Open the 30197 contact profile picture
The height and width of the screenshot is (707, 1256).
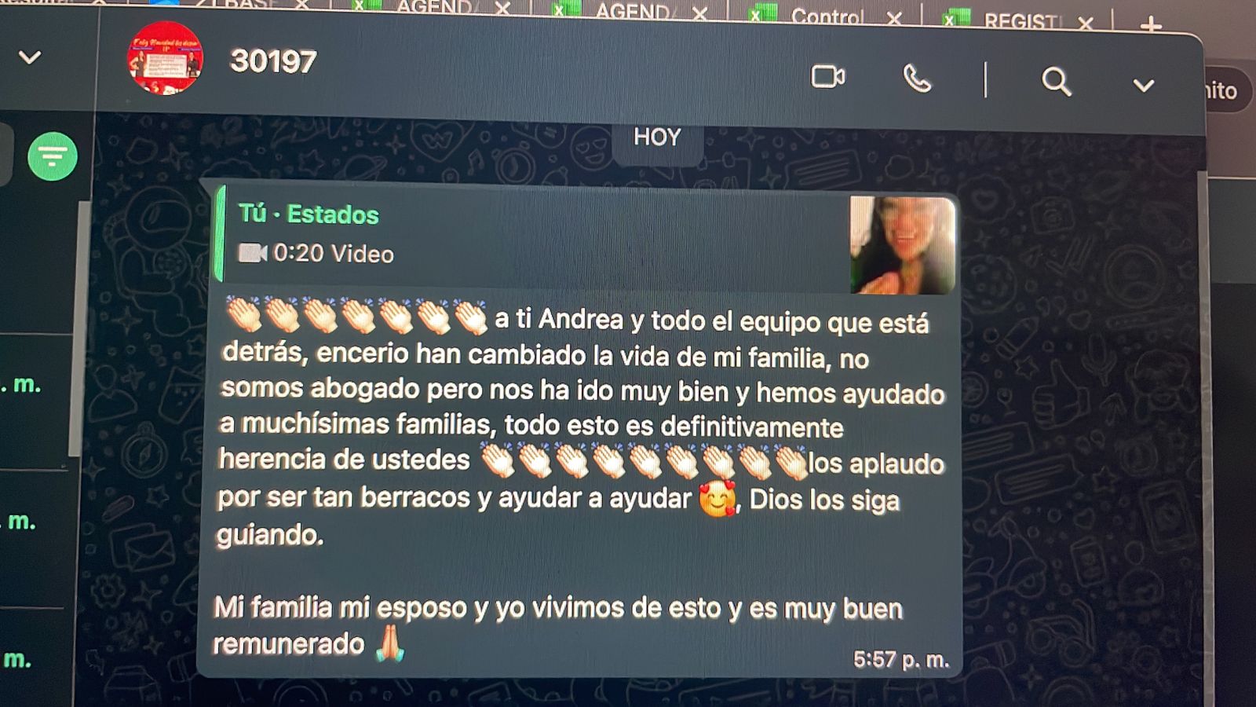165,58
